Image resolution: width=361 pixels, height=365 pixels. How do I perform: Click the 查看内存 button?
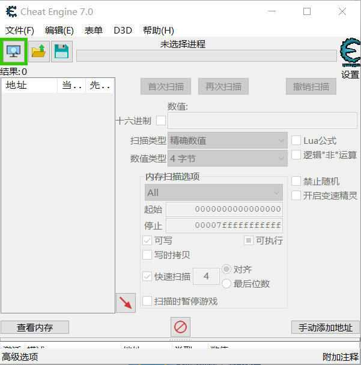pos(35,327)
